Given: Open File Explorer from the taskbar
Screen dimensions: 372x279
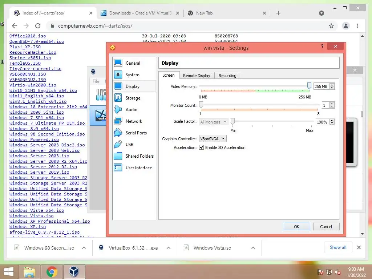Looking at the screenshot, I should pos(29,272).
